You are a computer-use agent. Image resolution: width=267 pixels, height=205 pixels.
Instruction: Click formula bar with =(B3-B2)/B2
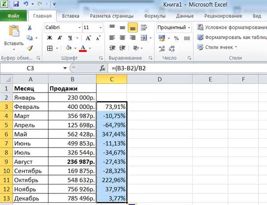pos(187,68)
